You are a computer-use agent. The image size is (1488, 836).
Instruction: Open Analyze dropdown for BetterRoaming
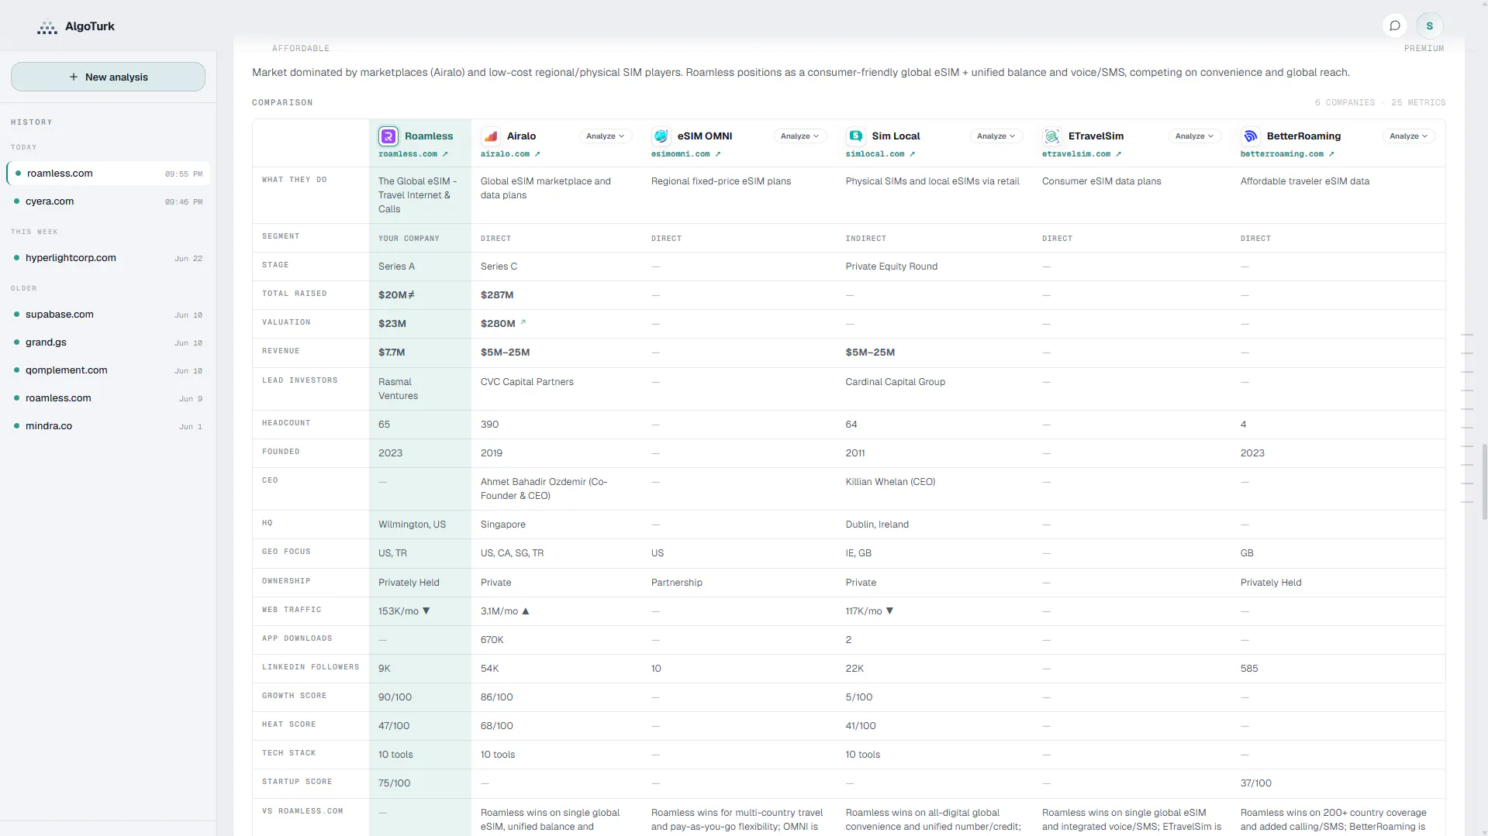(x=1409, y=136)
